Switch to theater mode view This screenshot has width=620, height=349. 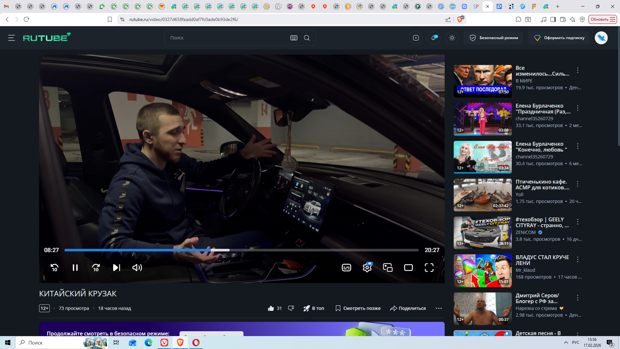point(408,268)
